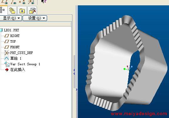Click the red 在此插入 insert arrow
The width and height of the screenshot is (169, 118).
(x=7, y=70)
